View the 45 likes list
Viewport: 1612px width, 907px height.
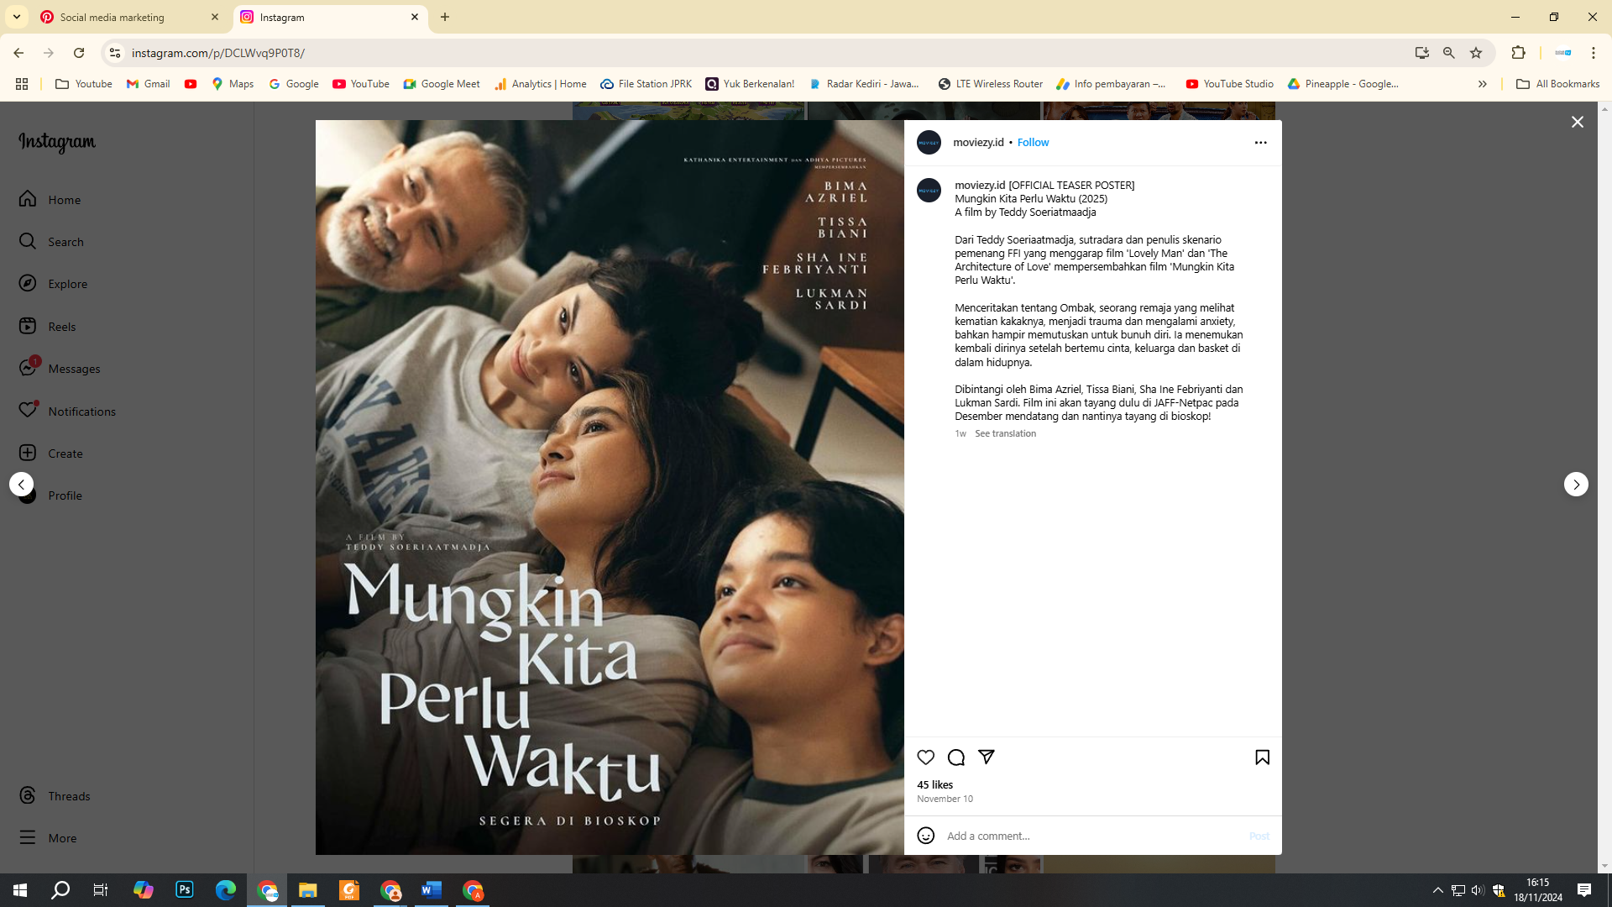(934, 785)
